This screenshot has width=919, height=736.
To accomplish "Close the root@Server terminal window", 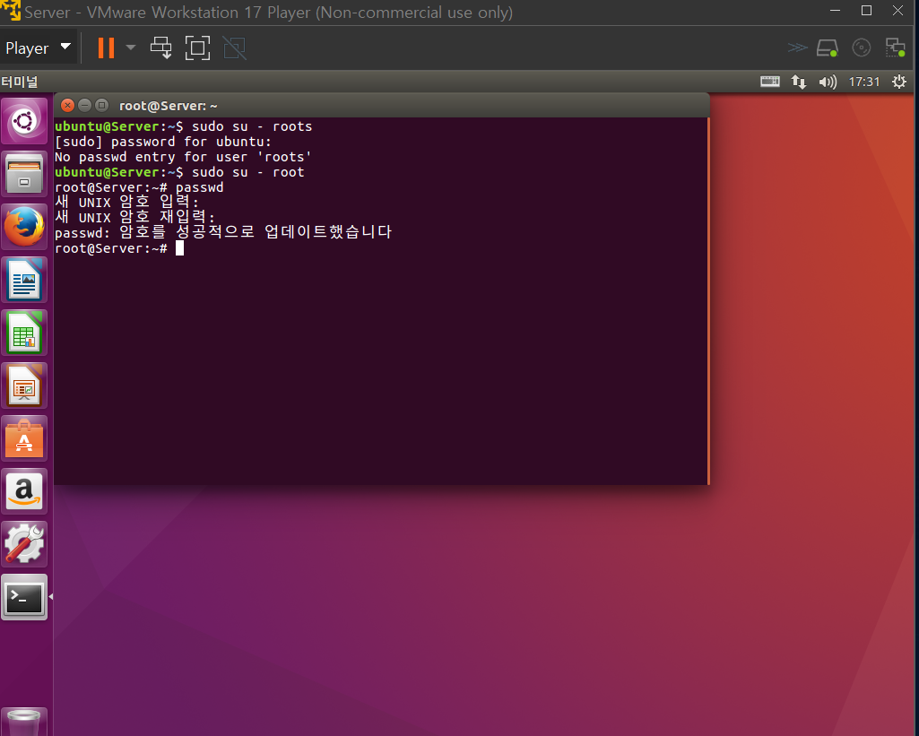I will [67, 106].
